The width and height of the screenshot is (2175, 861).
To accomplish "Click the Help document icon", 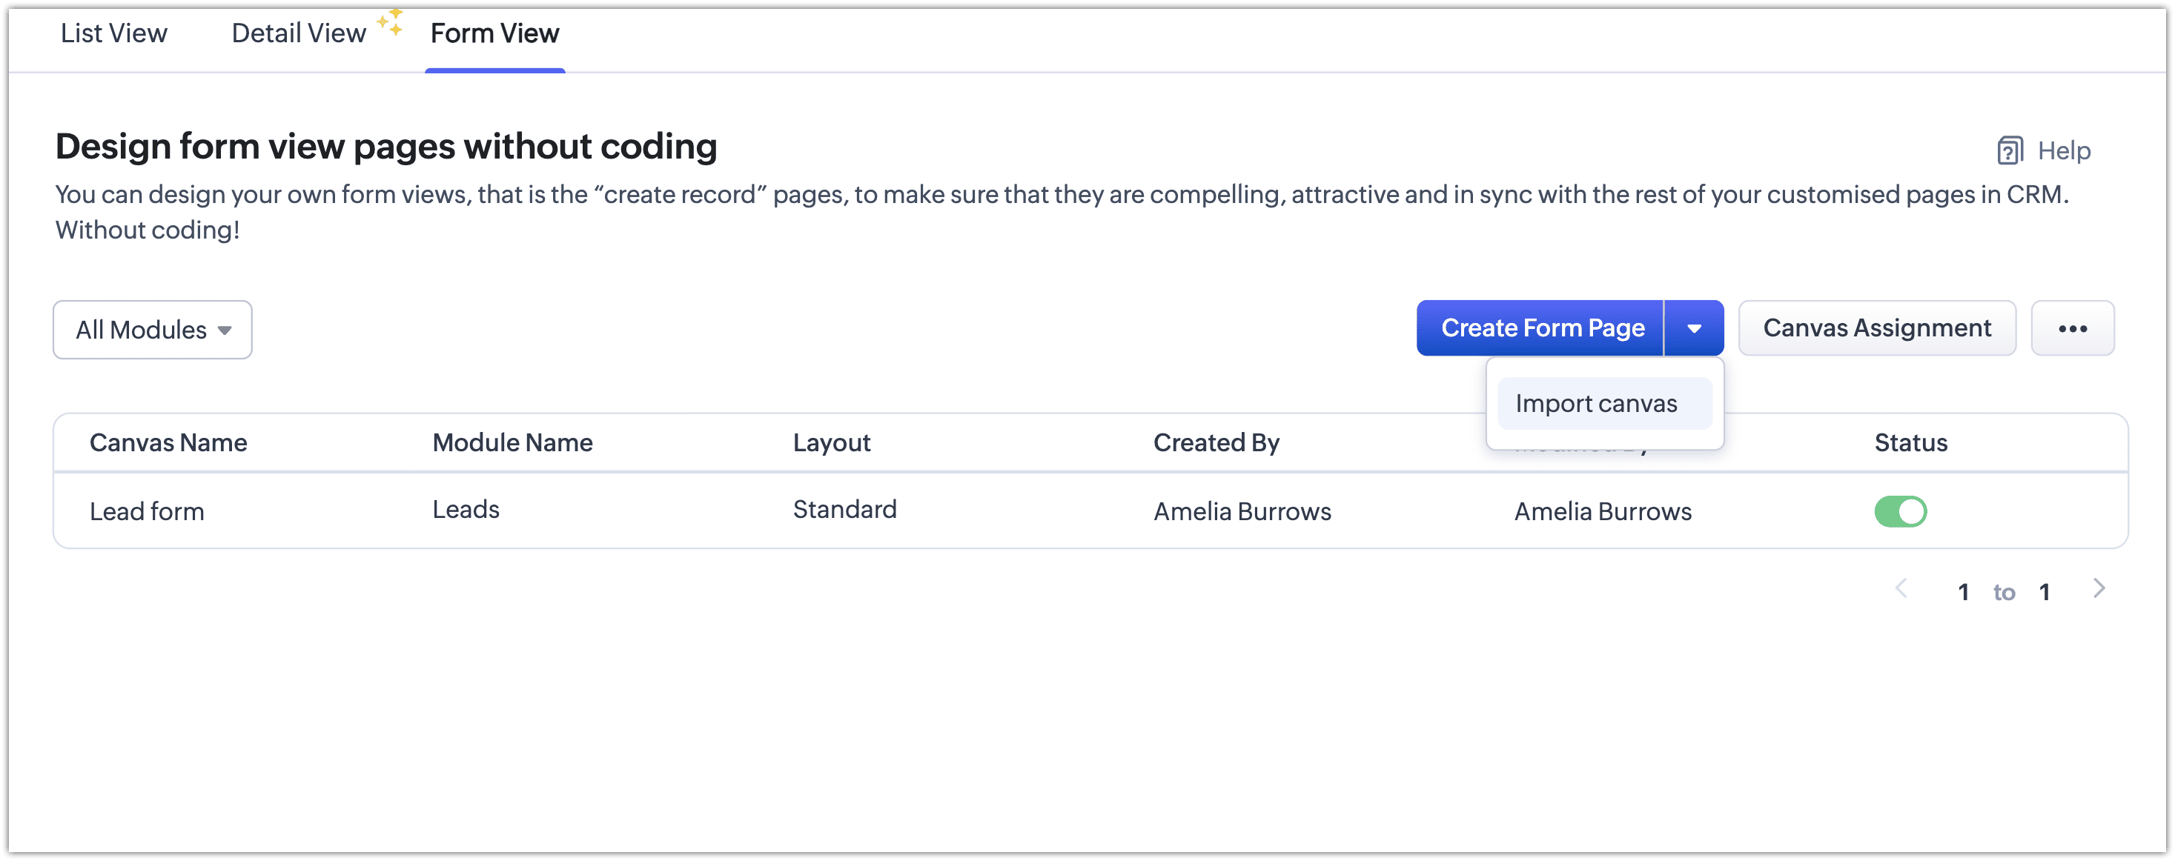I will click(2010, 151).
